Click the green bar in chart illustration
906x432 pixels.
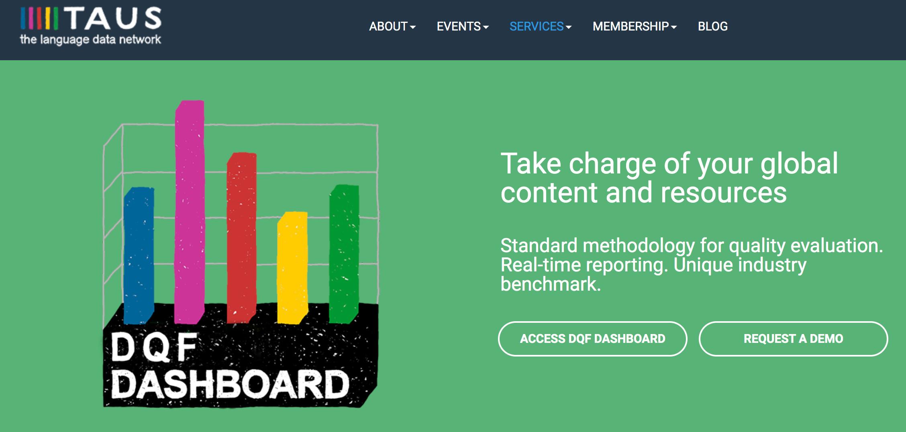pyautogui.click(x=344, y=254)
